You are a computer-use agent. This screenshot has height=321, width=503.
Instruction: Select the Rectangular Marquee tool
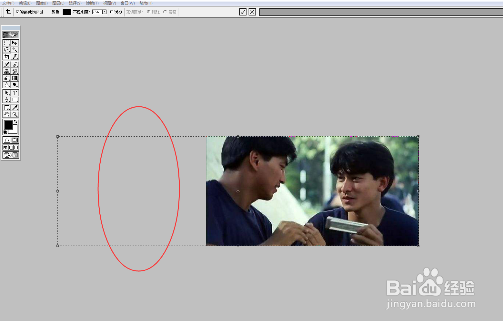[7, 43]
